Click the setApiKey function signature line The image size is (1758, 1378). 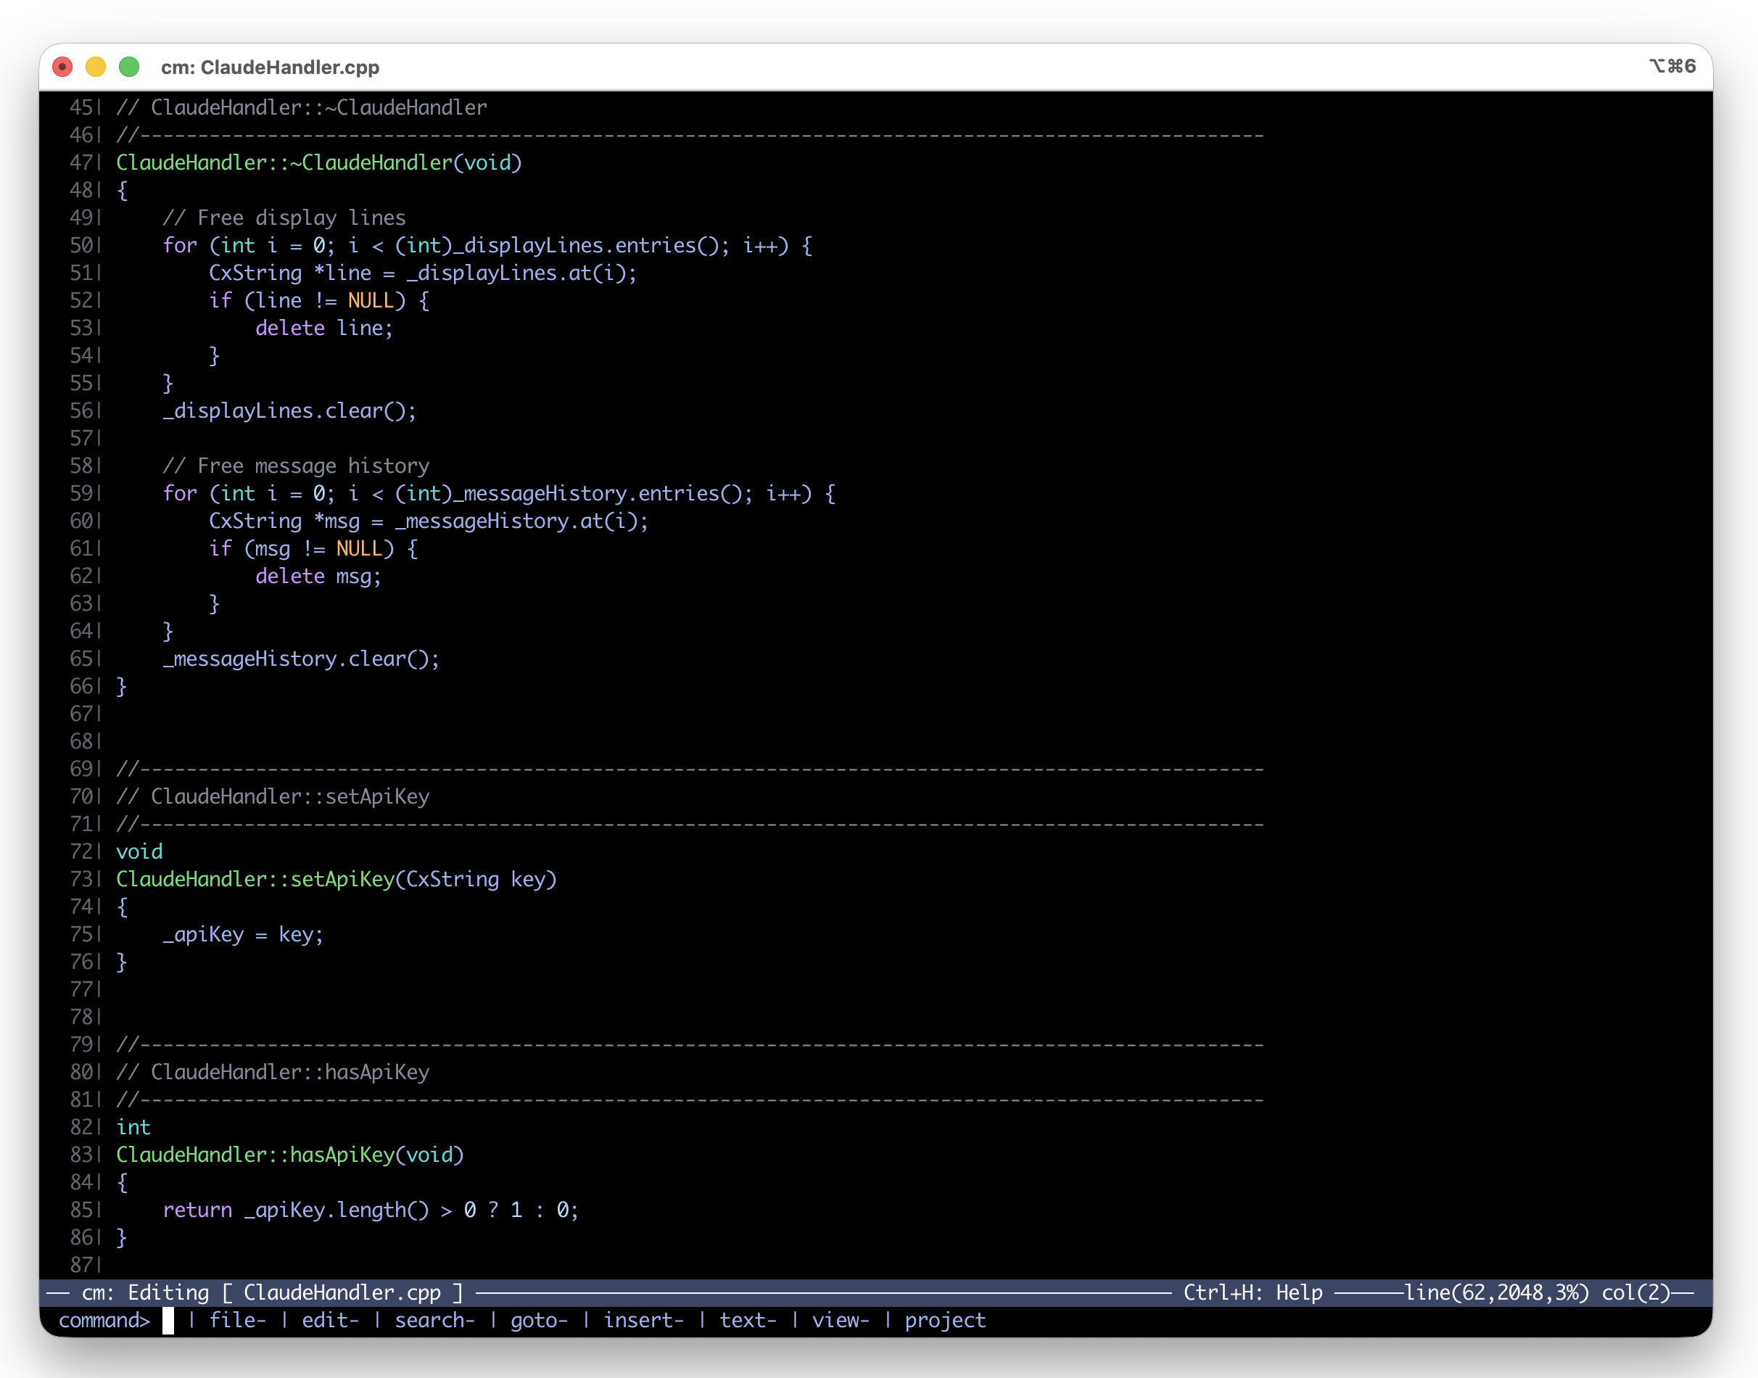pos(336,878)
